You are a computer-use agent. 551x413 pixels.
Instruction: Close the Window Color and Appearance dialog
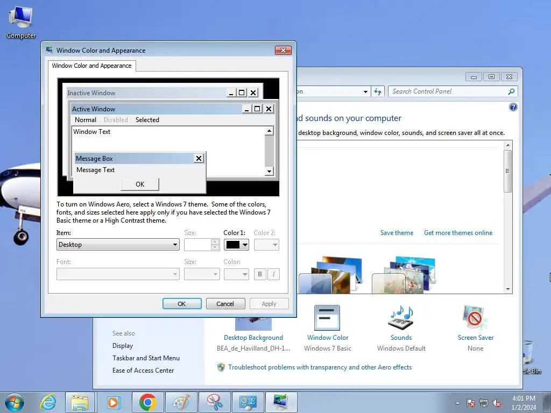click(x=283, y=50)
